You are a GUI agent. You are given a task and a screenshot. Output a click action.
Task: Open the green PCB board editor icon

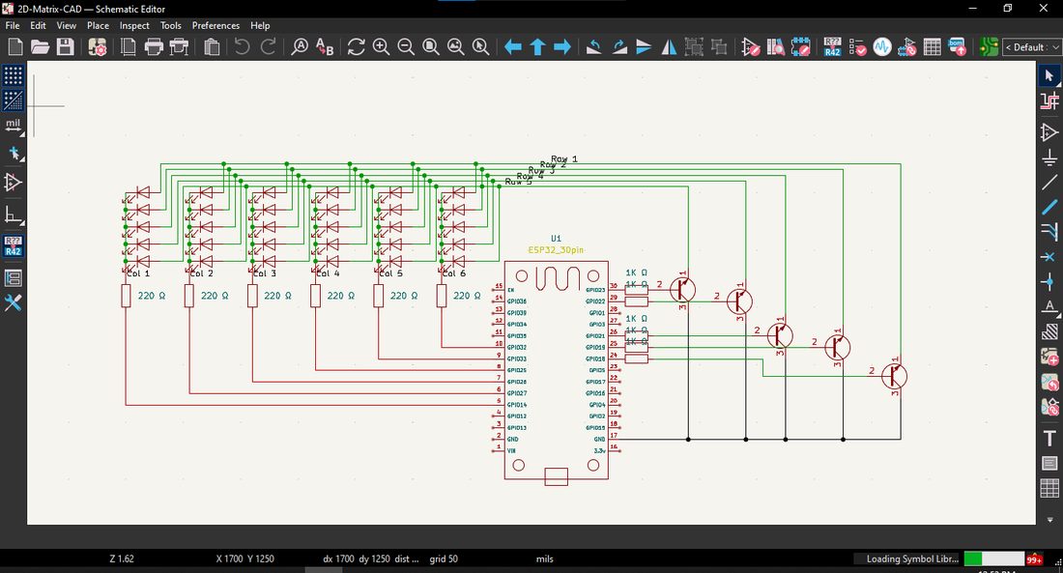point(990,46)
